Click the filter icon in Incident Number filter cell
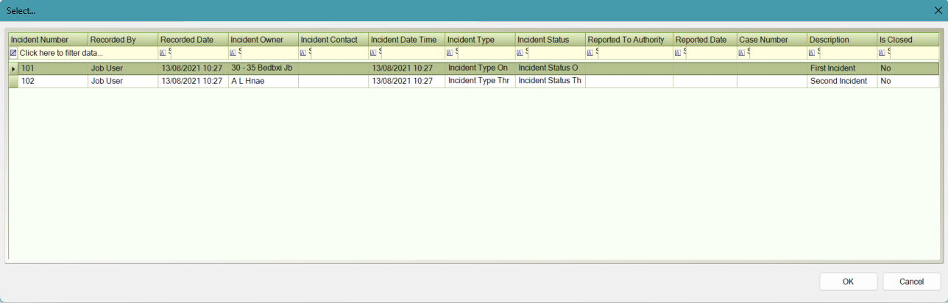Viewport: 948px width, 303px height. (x=13, y=53)
